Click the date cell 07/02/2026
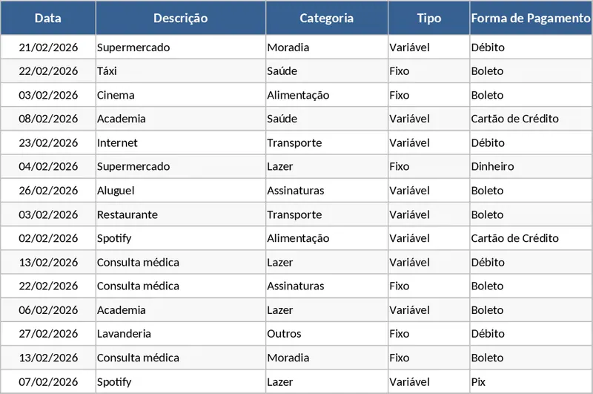This screenshot has height=394, width=593. pos(48,381)
